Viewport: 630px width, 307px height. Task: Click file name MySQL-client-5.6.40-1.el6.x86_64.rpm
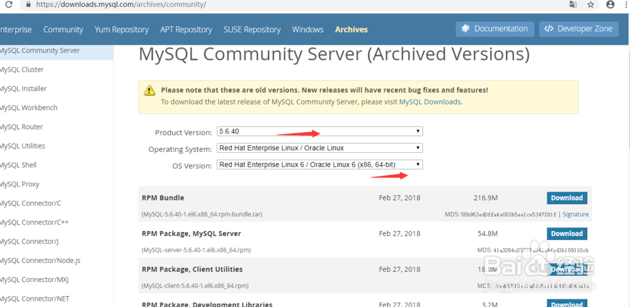[195, 286]
